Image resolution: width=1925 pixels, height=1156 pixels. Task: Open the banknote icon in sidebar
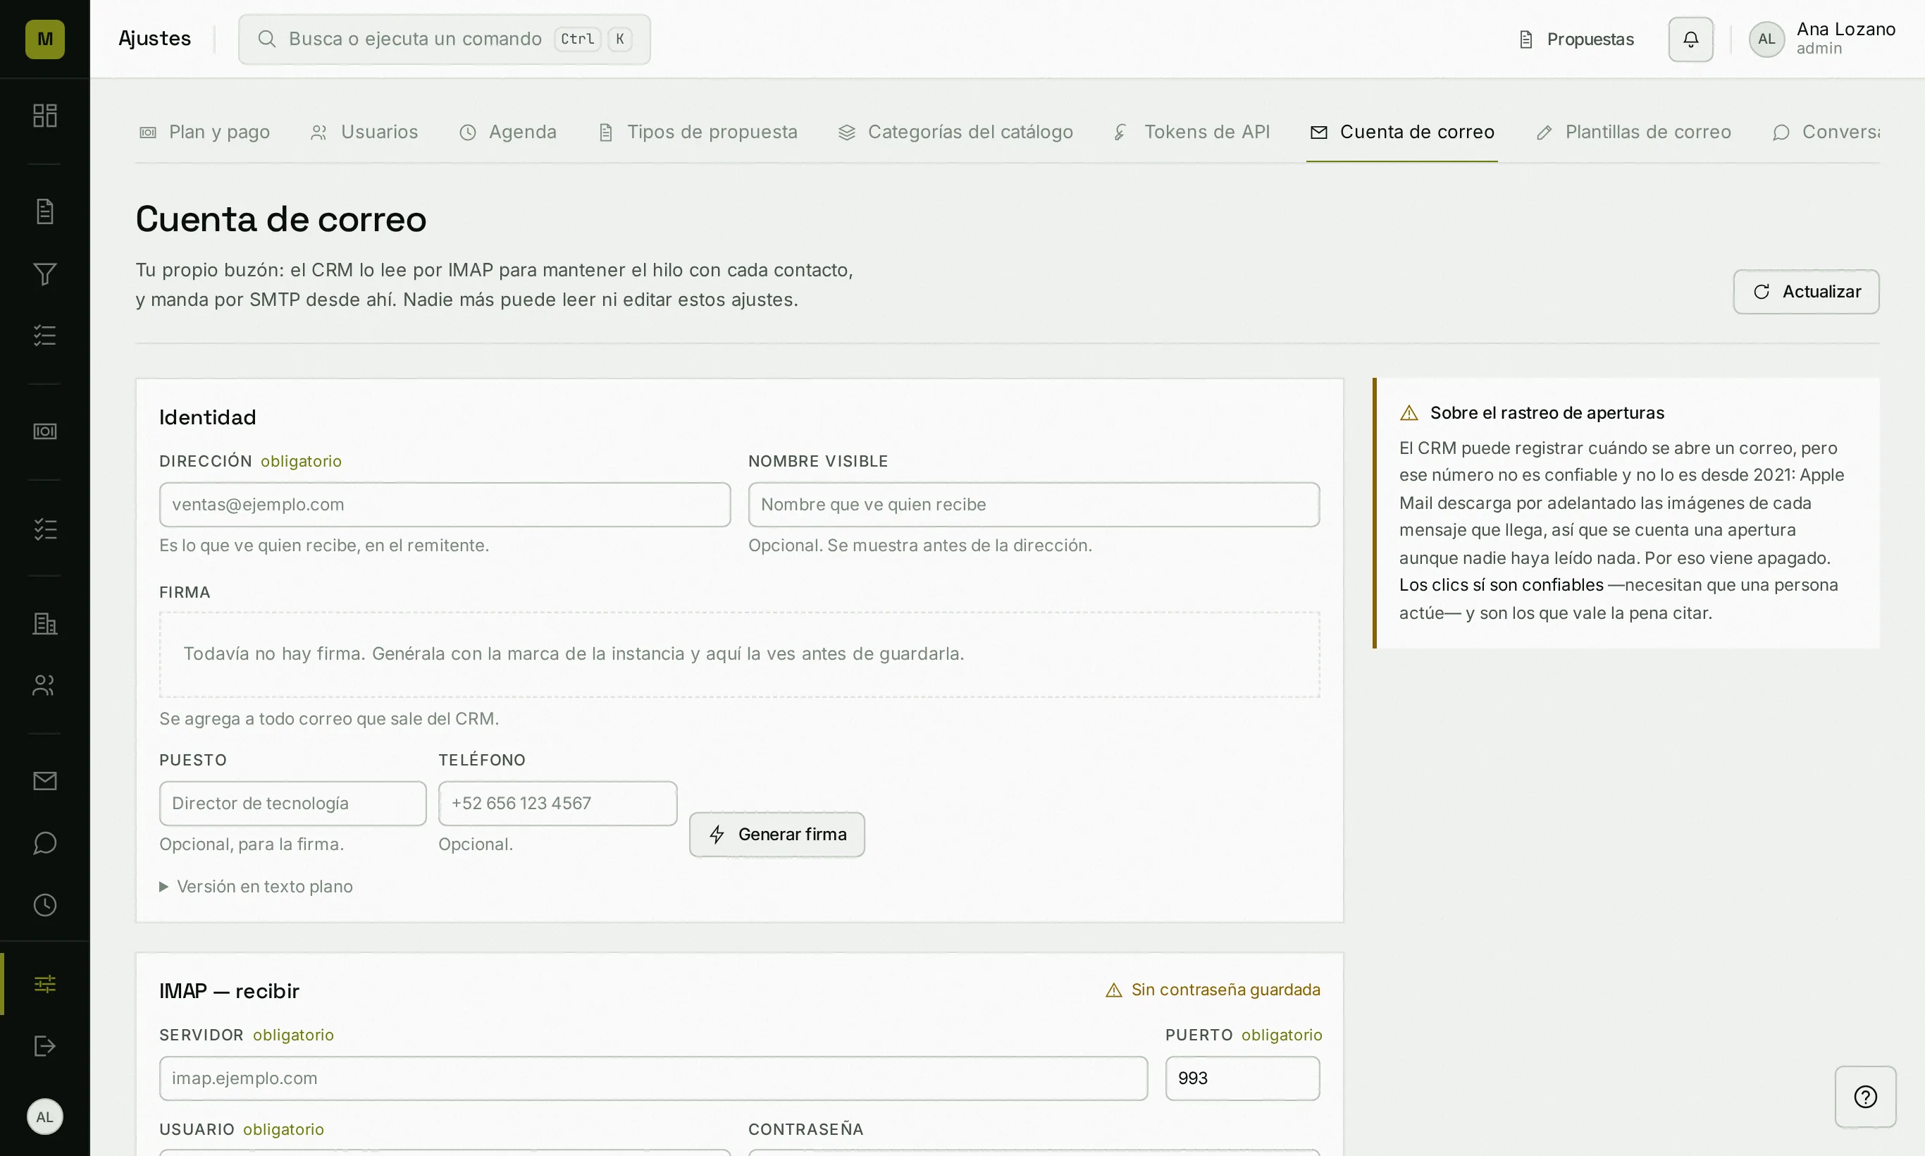[x=44, y=431]
